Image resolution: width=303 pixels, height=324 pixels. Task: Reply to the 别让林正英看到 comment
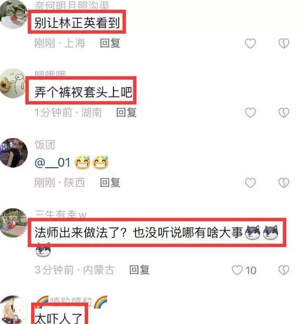[110, 43]
